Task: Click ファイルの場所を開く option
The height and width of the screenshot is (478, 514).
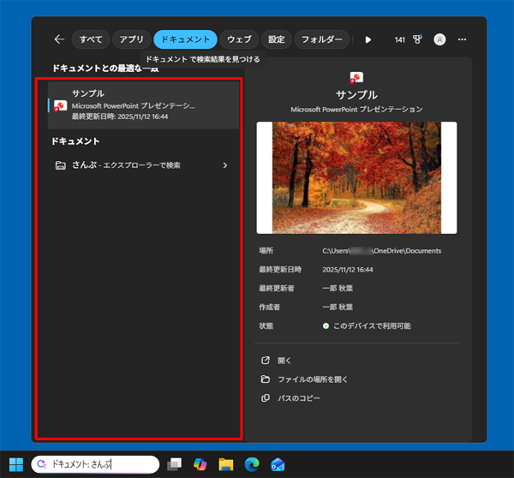Action: coord(312,379)
